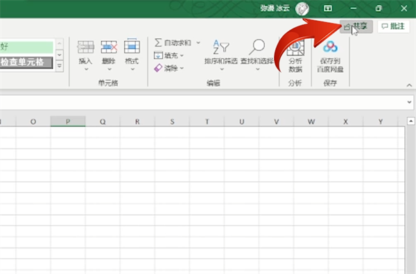Image resolution: width=416 pixels, height=274 pixels.
Task: Expand Sort and Filter dropdown arrow
Action: (x=222, y=69)
